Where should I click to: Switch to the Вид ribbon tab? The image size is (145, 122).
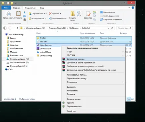tap(42, 8)
